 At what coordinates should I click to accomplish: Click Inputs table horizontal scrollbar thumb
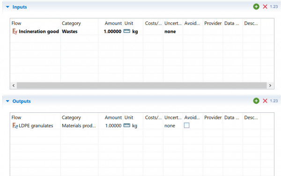pyautogui.click(x=142, y=86)
